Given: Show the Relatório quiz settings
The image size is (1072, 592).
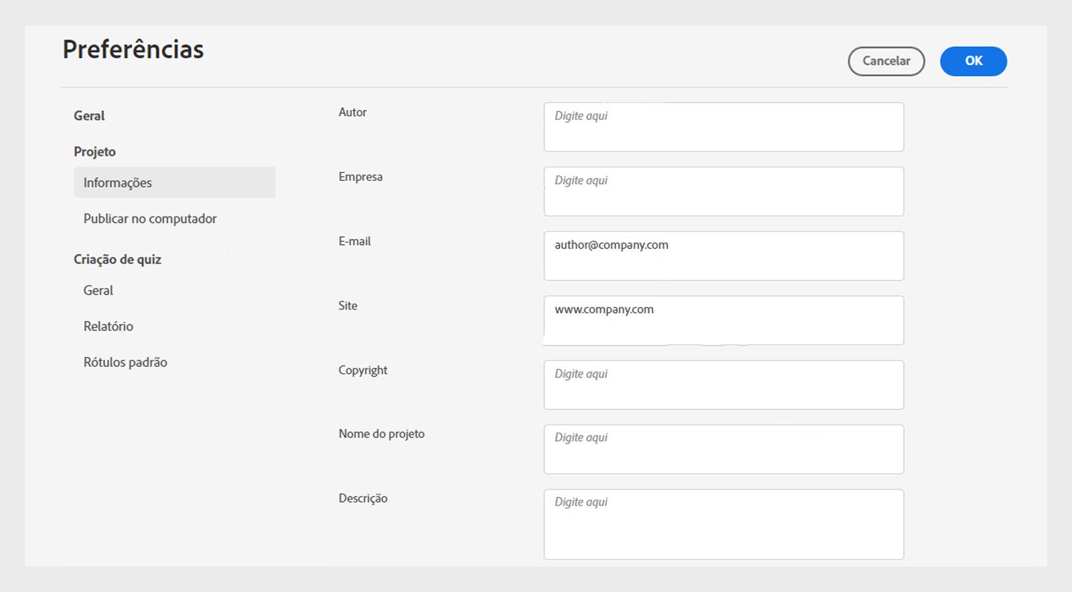Looking at the screenshot, I should click(x=109, y=327).
